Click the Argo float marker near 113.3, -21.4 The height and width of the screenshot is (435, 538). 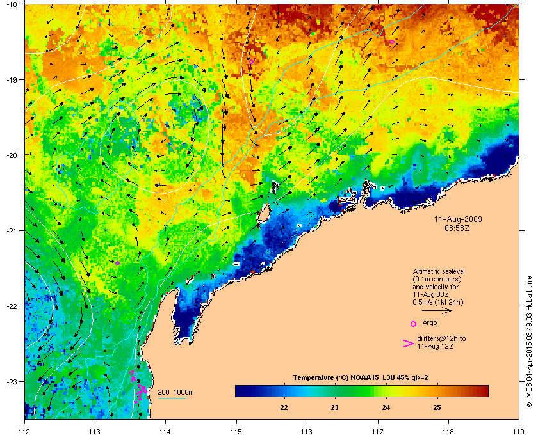(117, 264)
